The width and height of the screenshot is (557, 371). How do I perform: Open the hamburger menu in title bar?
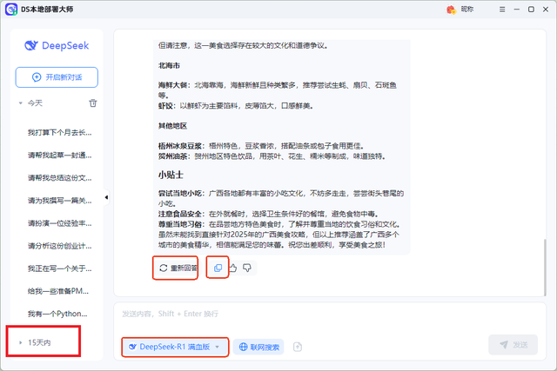click(502, 10)
